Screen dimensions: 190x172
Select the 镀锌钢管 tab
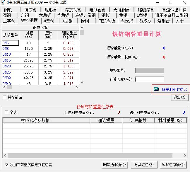pos(30,21)
